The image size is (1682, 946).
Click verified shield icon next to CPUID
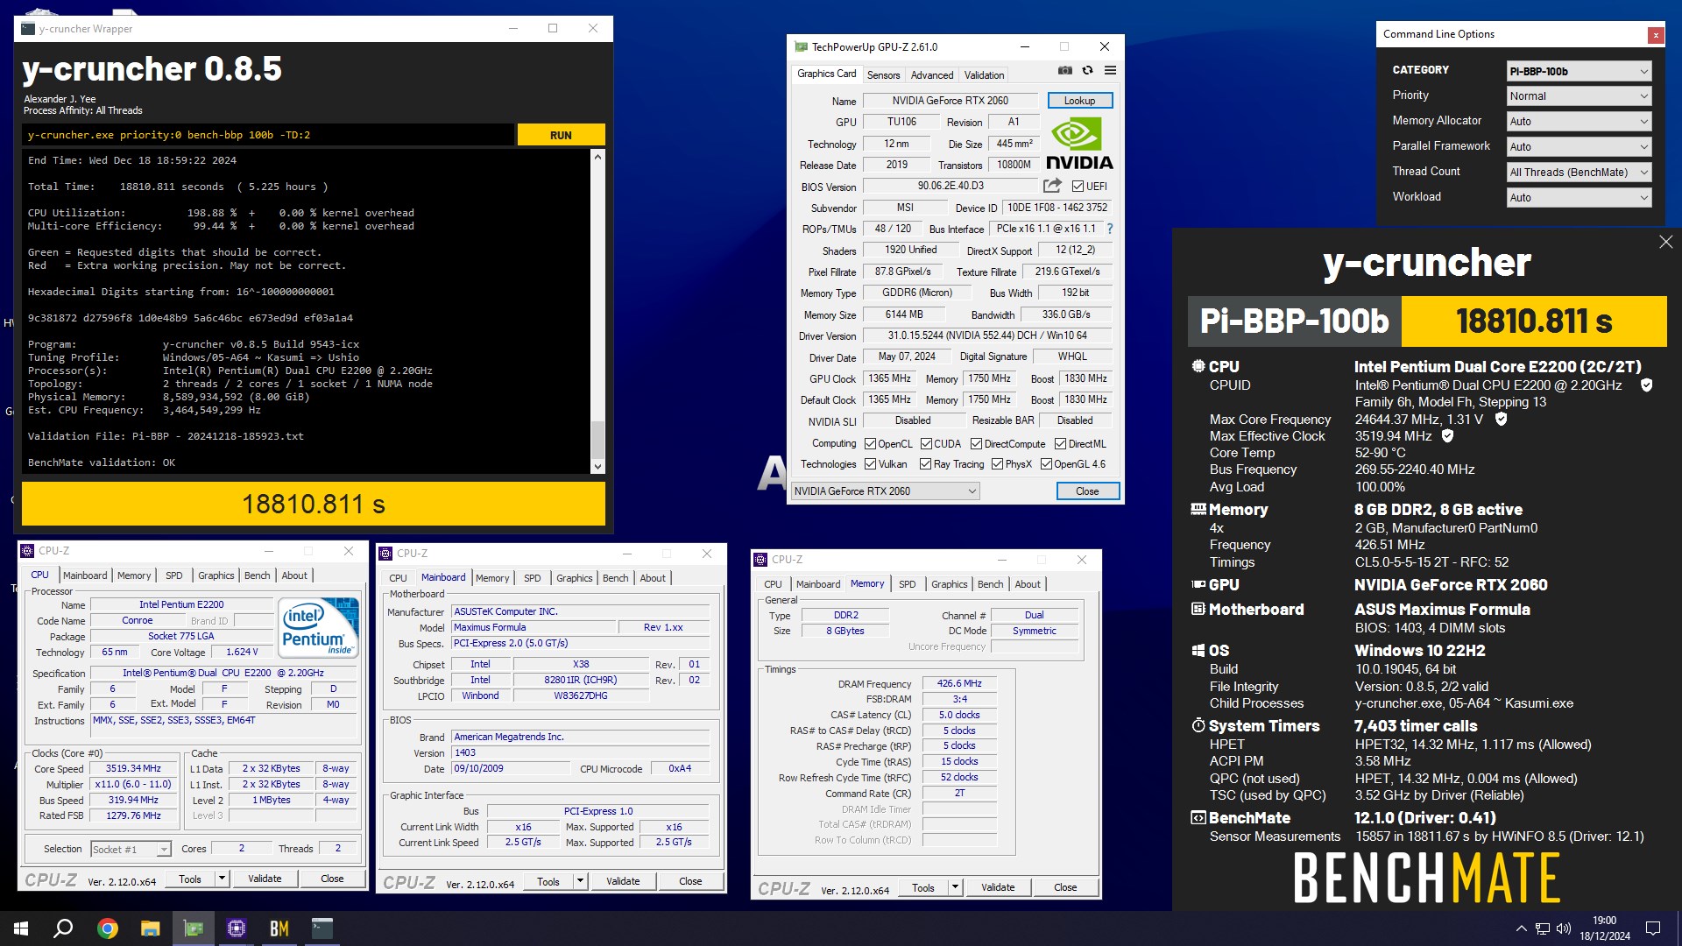(x=1646, y=385)
